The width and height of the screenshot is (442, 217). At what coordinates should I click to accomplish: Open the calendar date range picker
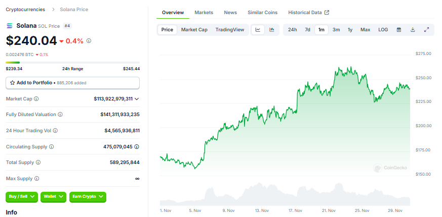[399, 29]
